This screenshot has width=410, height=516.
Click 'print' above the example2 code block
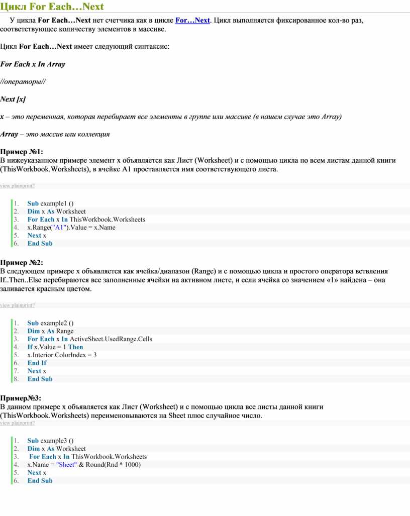tap(27, 305)
